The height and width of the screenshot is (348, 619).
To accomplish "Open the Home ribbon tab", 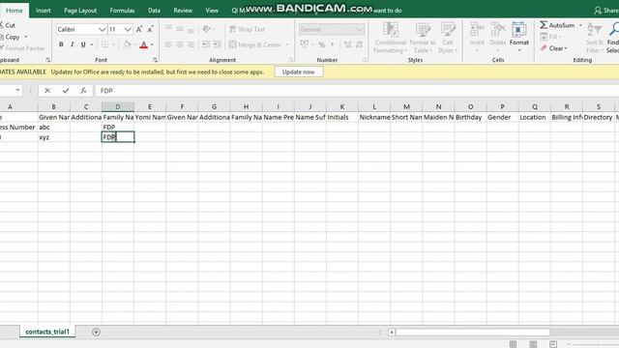I will (15, 11).
